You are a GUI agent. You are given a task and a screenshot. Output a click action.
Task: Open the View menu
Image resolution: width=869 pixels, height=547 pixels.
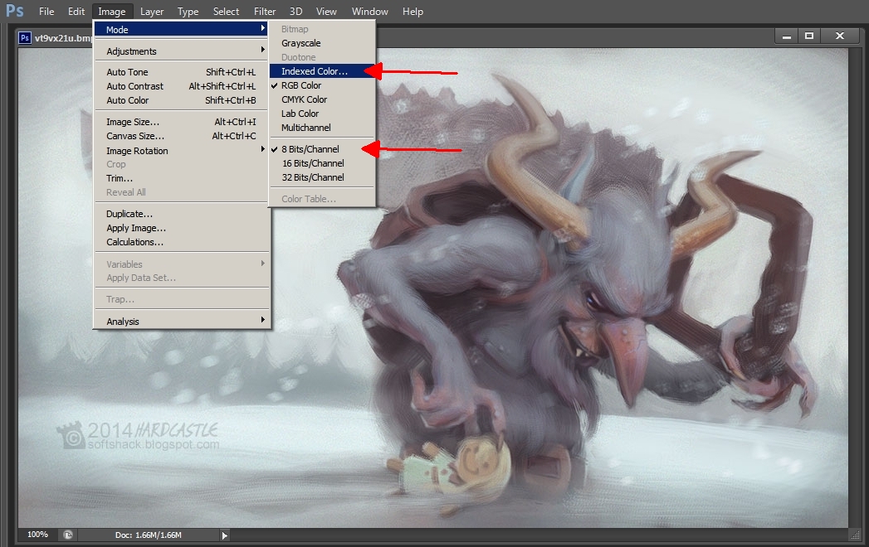click(326, 11)
